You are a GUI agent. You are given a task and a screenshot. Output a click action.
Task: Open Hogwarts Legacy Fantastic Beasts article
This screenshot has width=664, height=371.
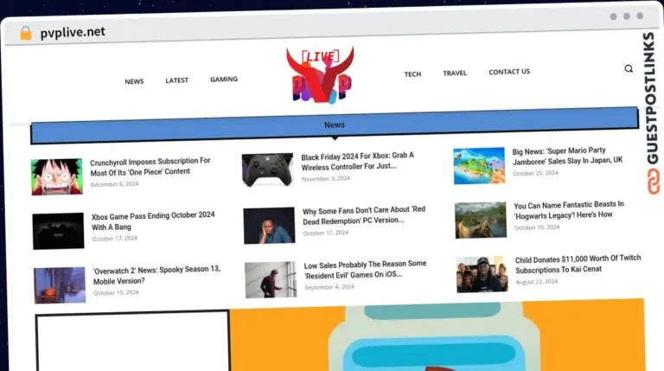tap(569, 210)
